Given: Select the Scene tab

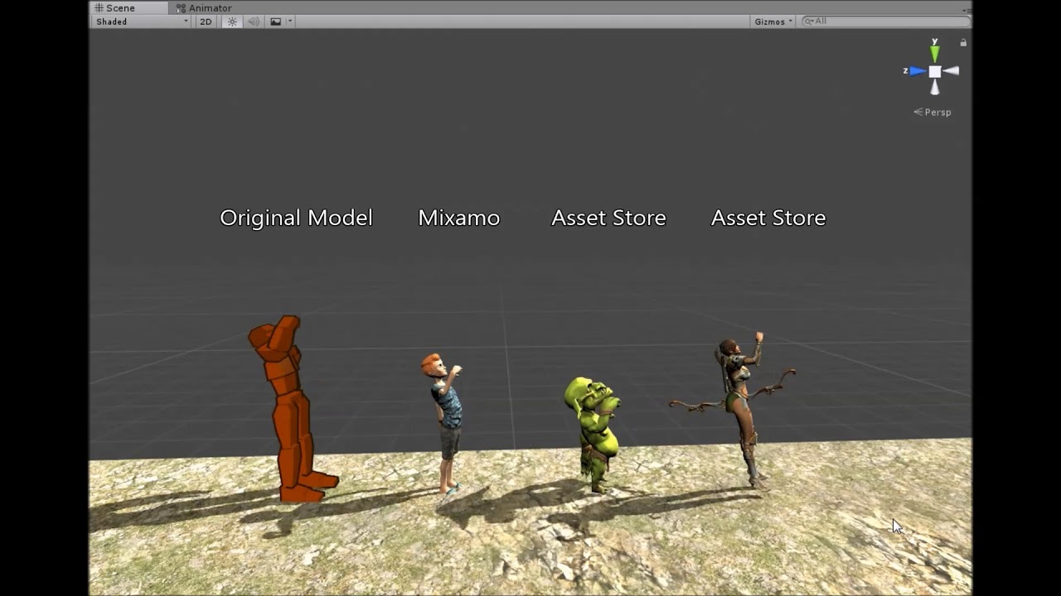Looking at the screenshot, I should 120,7.
